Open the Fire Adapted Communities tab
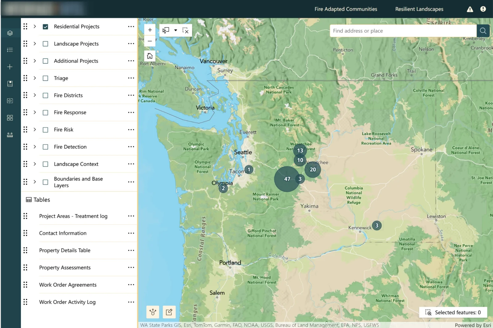 click(346, 9)
